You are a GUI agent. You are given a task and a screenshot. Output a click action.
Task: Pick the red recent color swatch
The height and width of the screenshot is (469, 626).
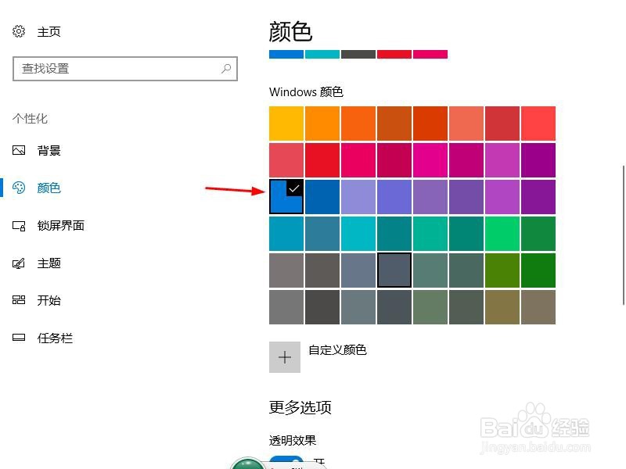click(394, 54)
